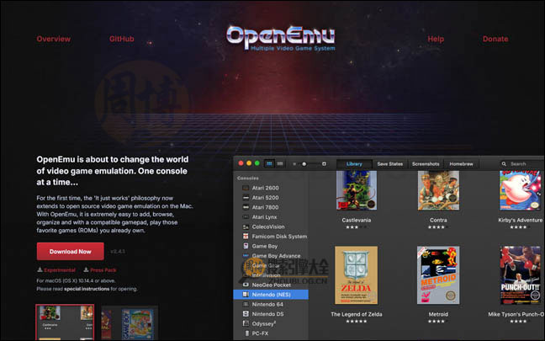Screen dimensions: 545x341
Task: Click the OpenEmu logo
Action: tap(281, 38)
